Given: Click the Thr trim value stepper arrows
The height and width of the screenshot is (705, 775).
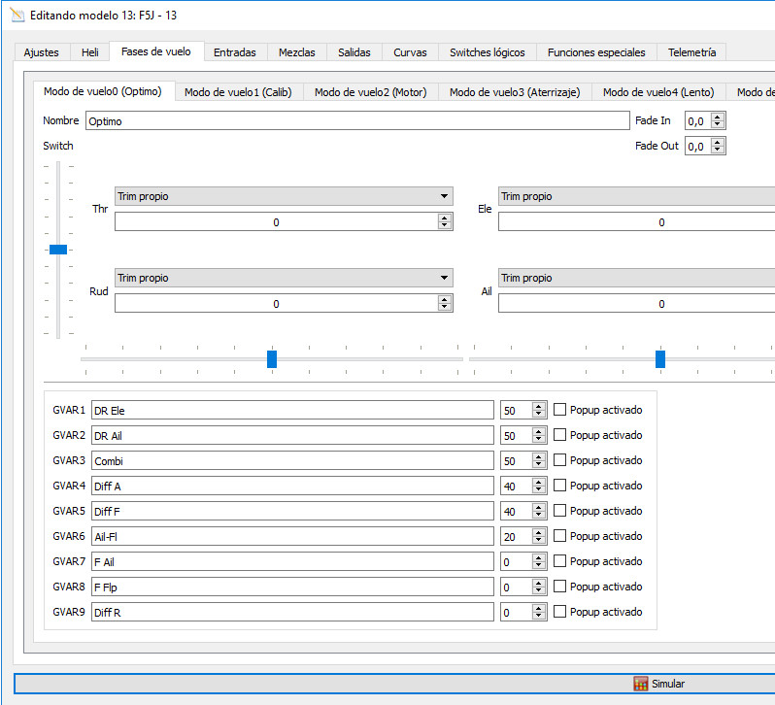Looking at the screenshot, I should (x=445, y=221).
